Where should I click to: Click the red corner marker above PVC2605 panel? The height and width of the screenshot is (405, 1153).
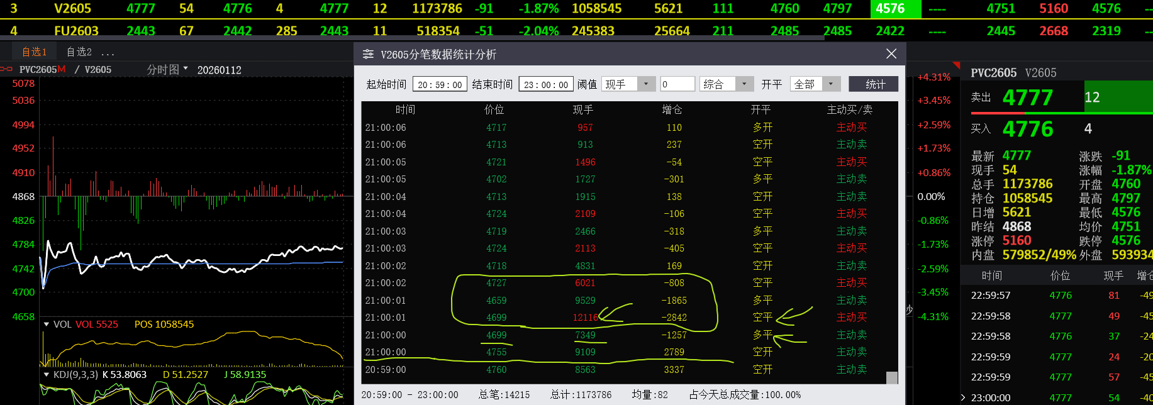tap(956, 65)
